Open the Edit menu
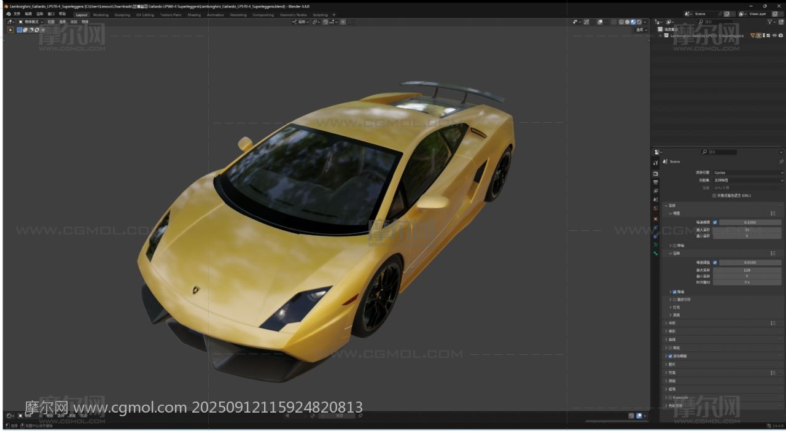This screenshot has height=431, width=786. click(28, 14)
